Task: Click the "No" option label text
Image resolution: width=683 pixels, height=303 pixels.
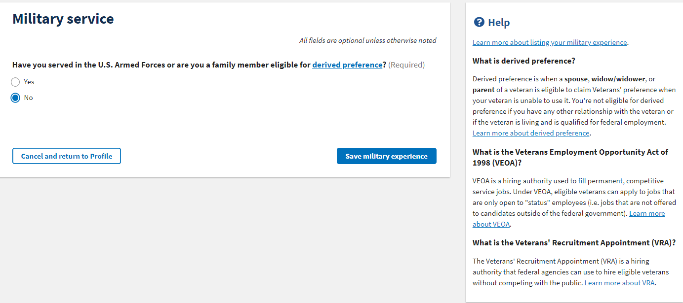Action: point(28,98)
